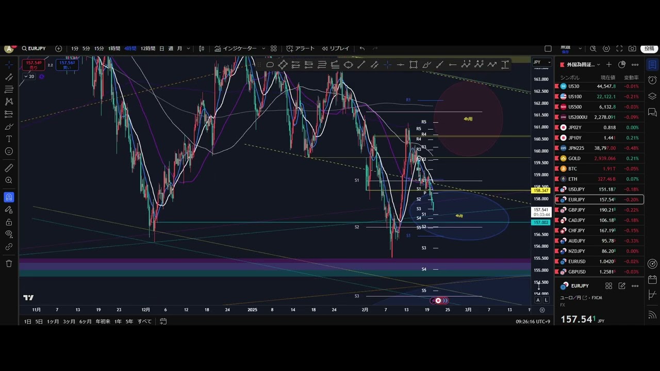
Task: Open the layout grid template icon
Action: click(x=274, y=48)
